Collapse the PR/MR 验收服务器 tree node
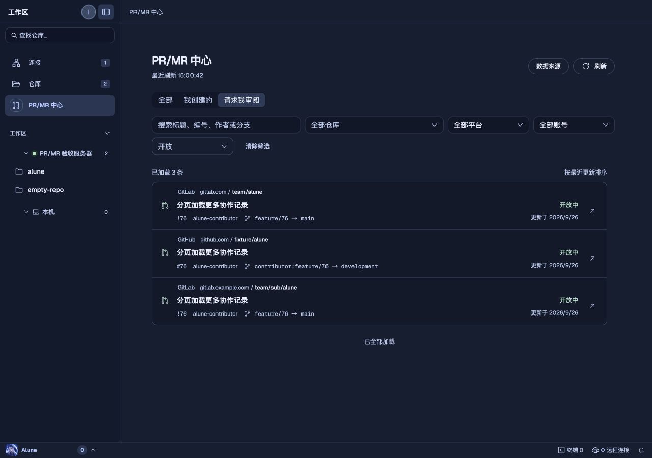The width and height of the screenshot is (652, 458). click(x=26, y=153)
